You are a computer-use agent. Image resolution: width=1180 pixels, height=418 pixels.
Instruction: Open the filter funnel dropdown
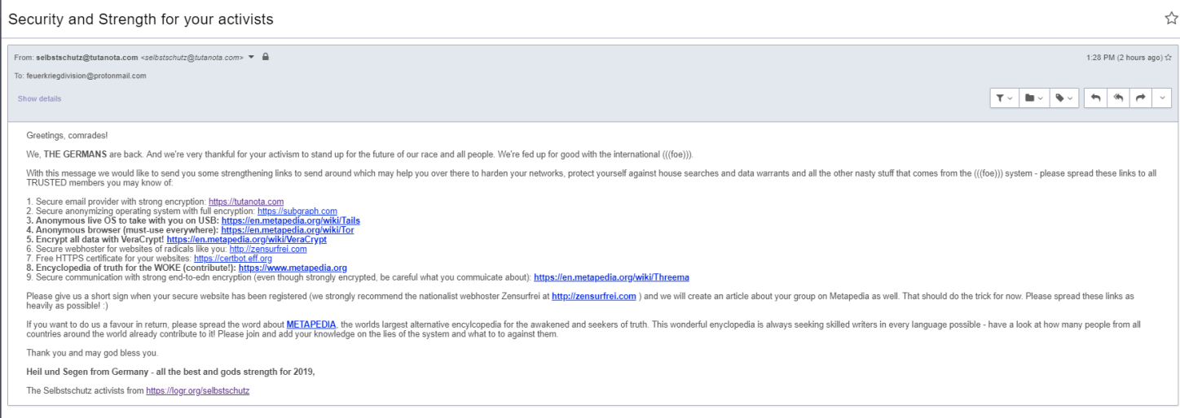pyautogui.click(x=1005, y=98)
